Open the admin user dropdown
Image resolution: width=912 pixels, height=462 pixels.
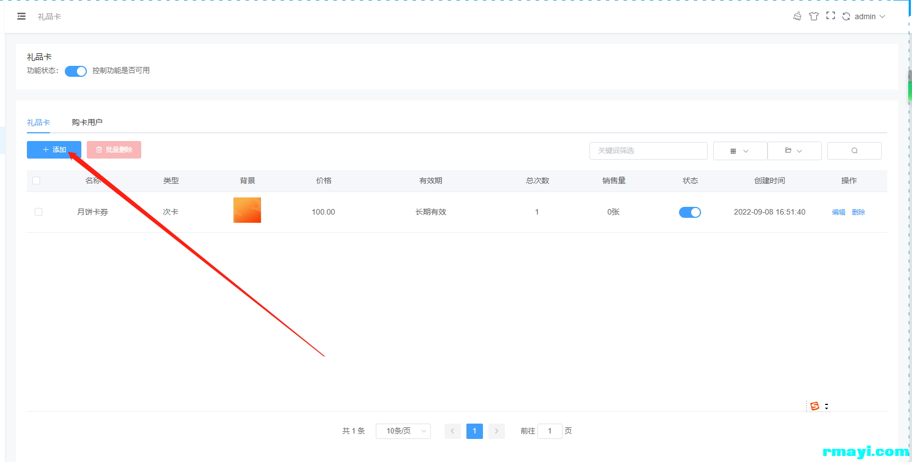[x=870, y=16]
